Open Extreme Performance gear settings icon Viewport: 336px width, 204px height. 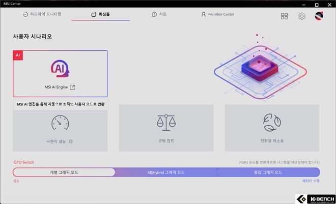pos(71,141)
